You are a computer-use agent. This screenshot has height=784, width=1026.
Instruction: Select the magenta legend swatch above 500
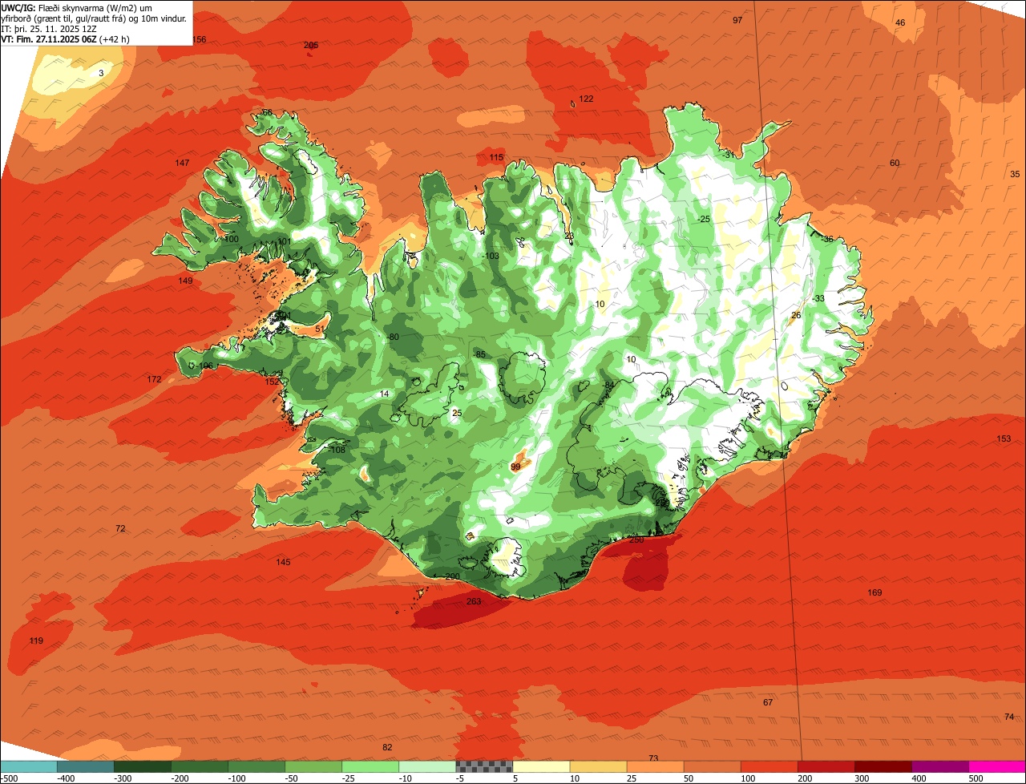(997, 766)
